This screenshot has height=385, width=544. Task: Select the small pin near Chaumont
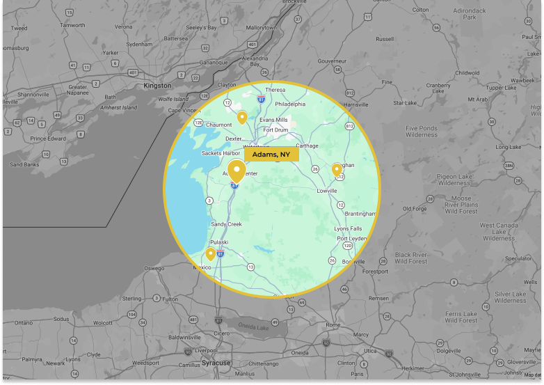[x=242, y=117]
